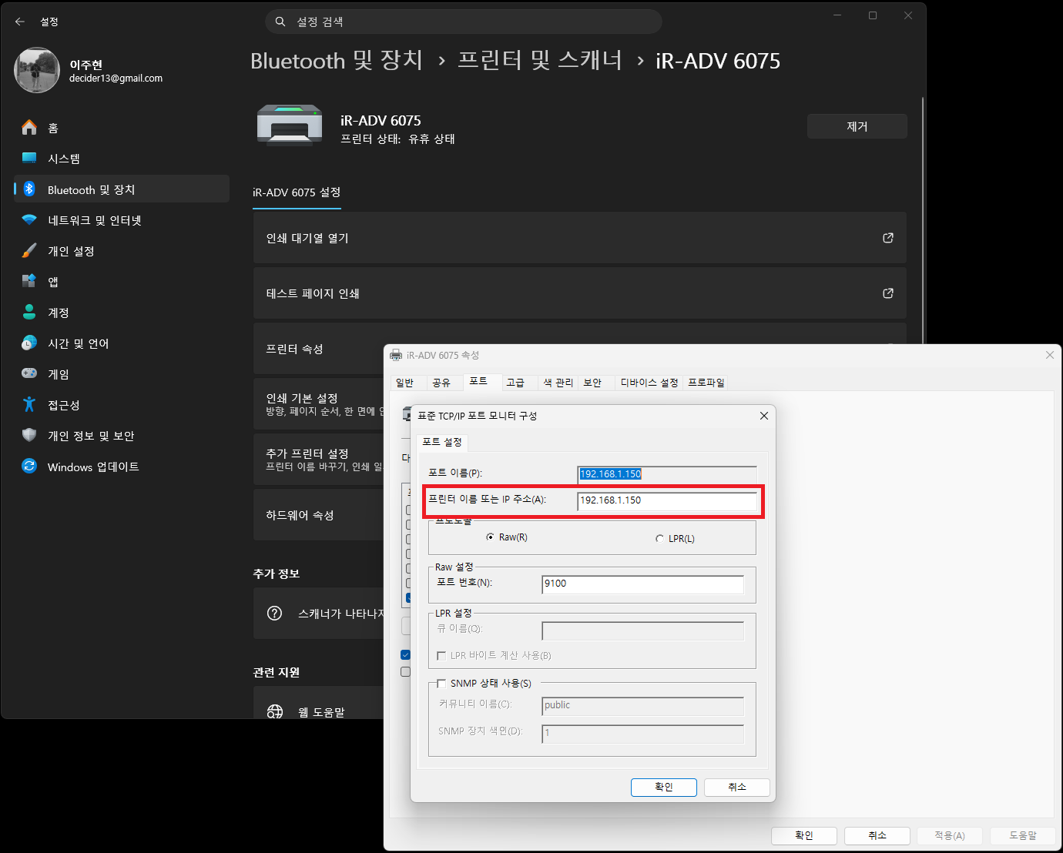Click the globe icon beside 웹 도움말
Image resolution: width=1063 pixels, height=853 pixels.
274,711
